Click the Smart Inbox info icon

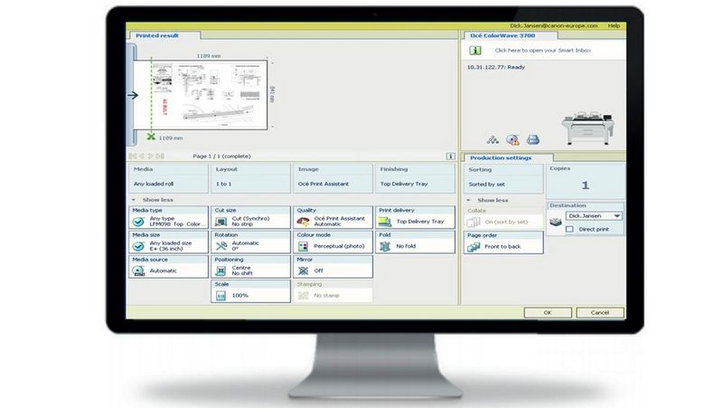tap(474, 52)
